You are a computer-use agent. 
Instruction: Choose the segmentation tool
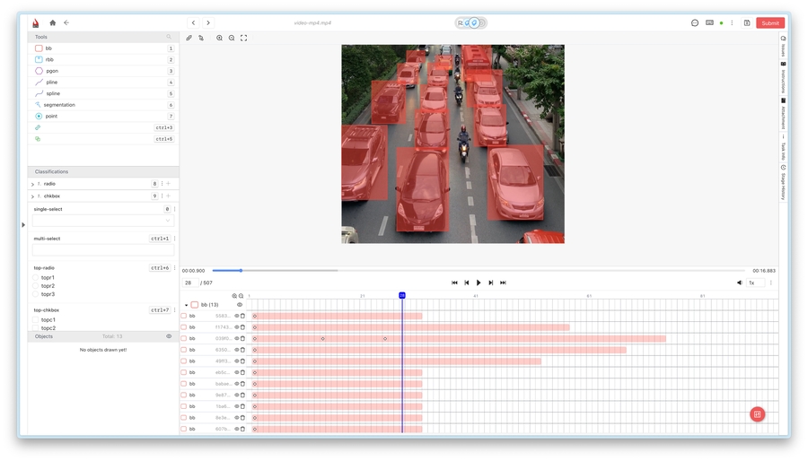[58, 105]
